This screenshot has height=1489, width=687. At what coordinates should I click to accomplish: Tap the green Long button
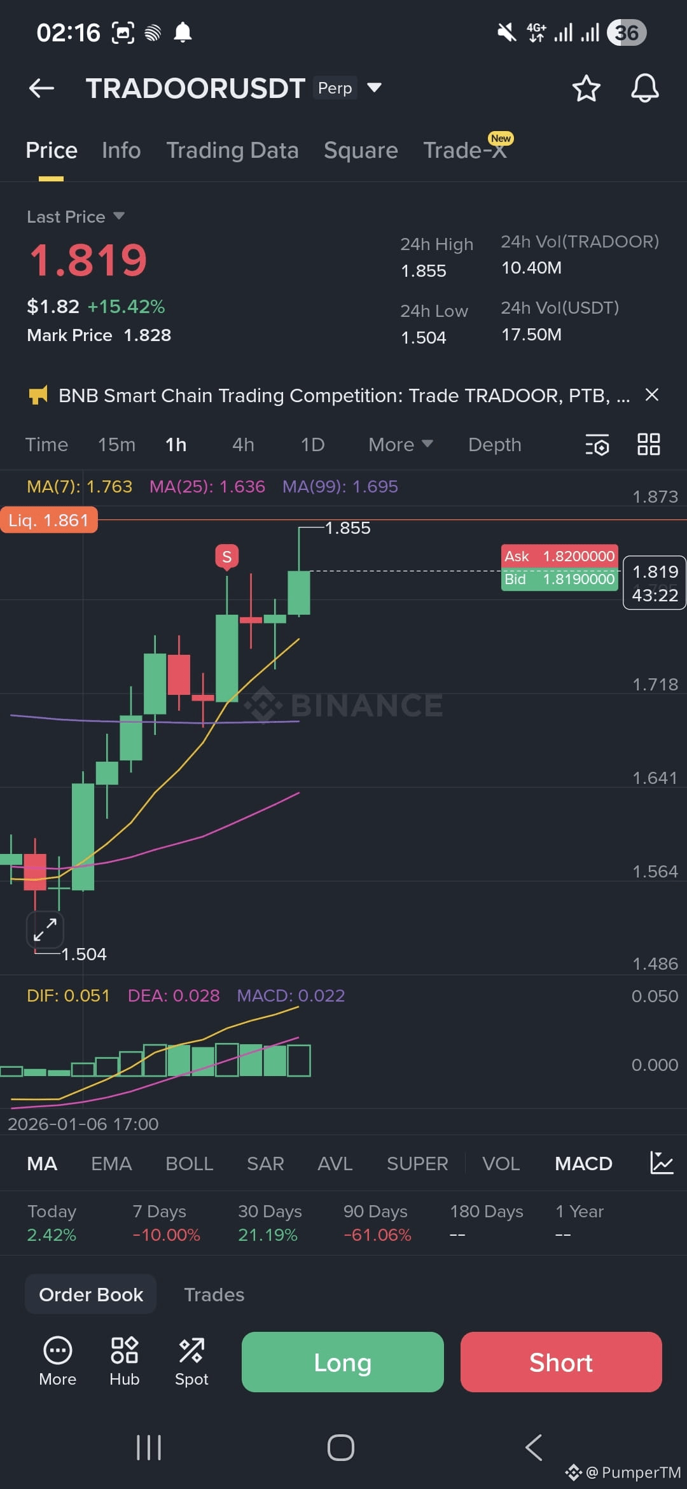(342, 1362)
